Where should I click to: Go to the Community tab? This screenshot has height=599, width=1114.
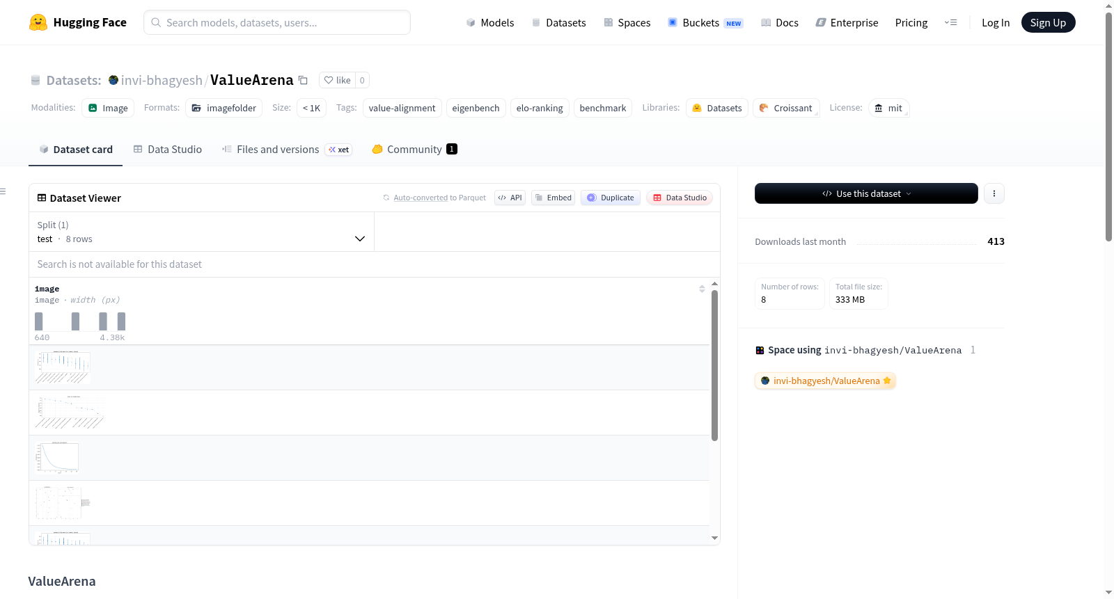point(414,150)
